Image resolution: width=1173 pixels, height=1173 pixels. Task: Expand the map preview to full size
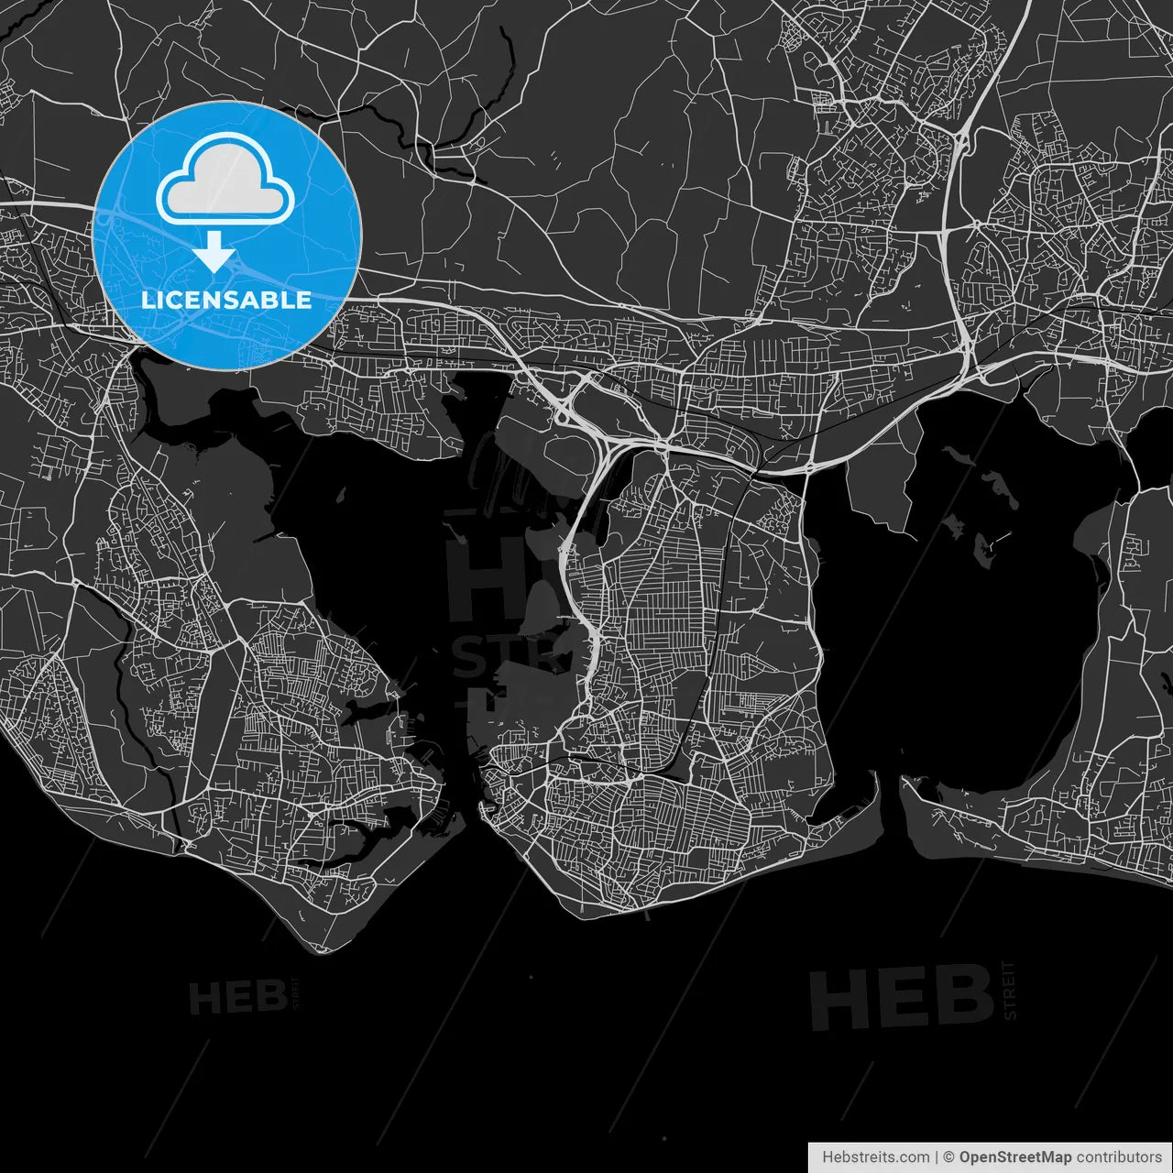coord(586,586)
